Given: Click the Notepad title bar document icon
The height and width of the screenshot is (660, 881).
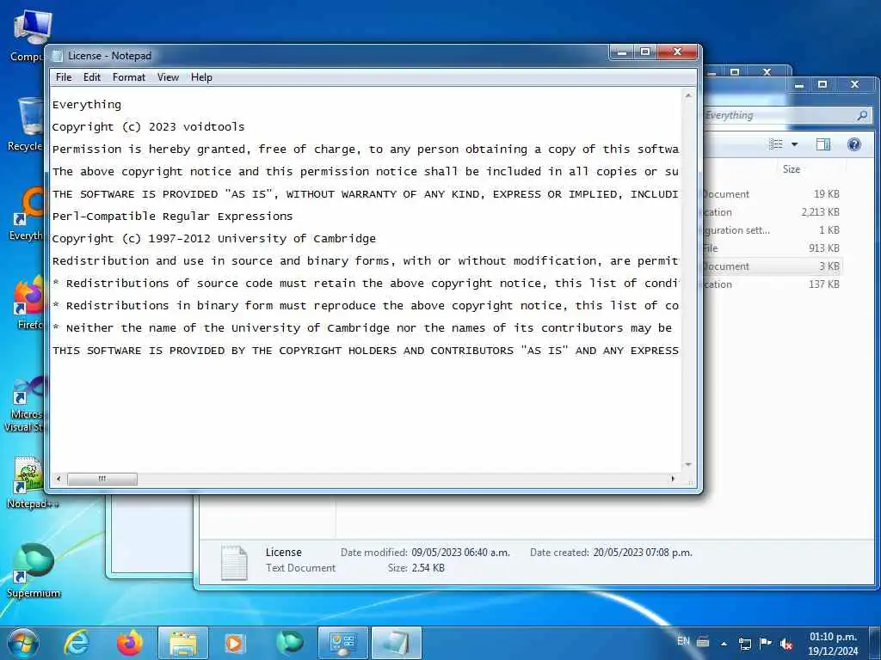Looking at the screenshot, I should coord(57,56).
